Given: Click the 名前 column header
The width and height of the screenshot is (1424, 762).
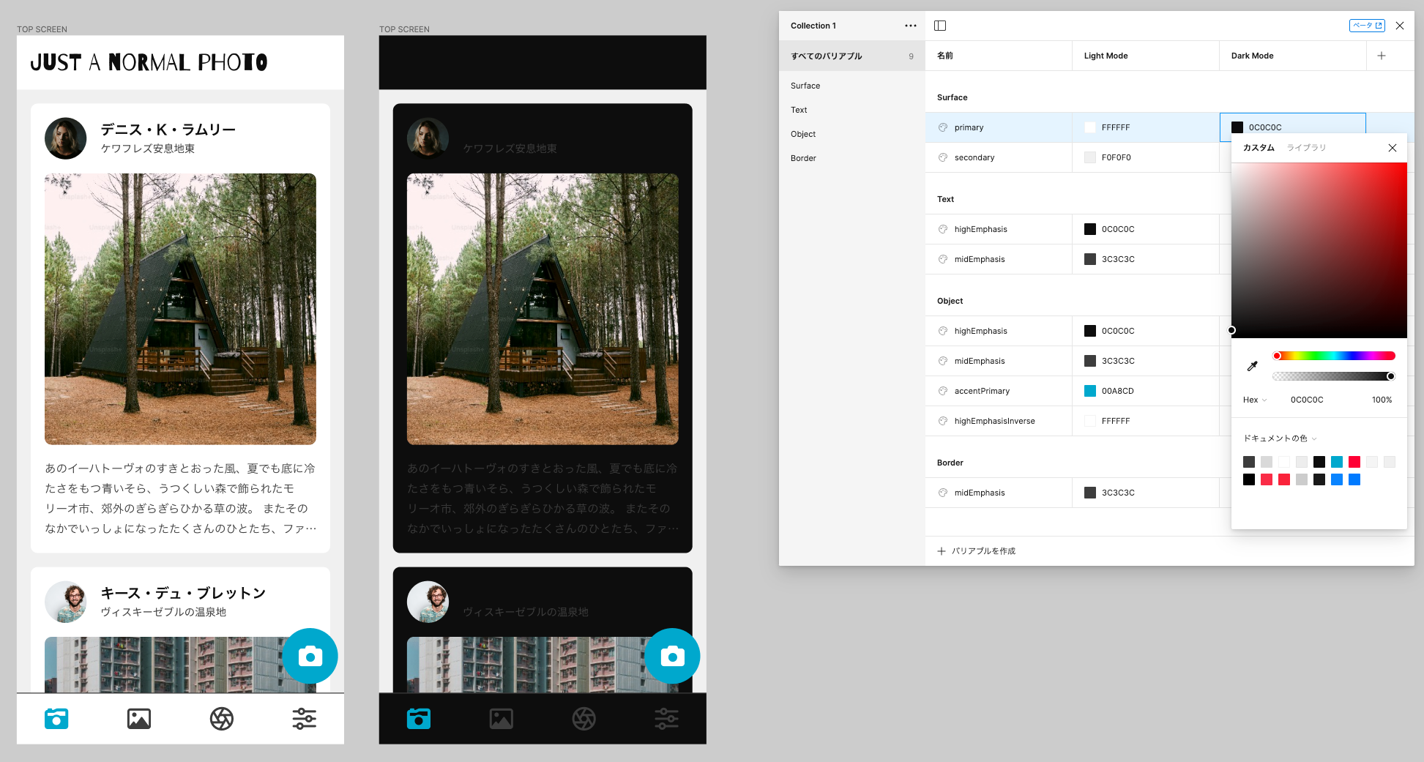Looking at the screenshot, I should point(999,56).
